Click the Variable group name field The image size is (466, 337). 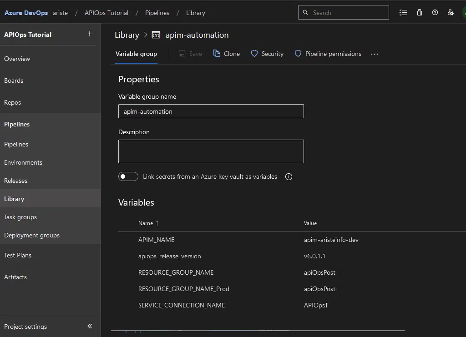point(211,111)
